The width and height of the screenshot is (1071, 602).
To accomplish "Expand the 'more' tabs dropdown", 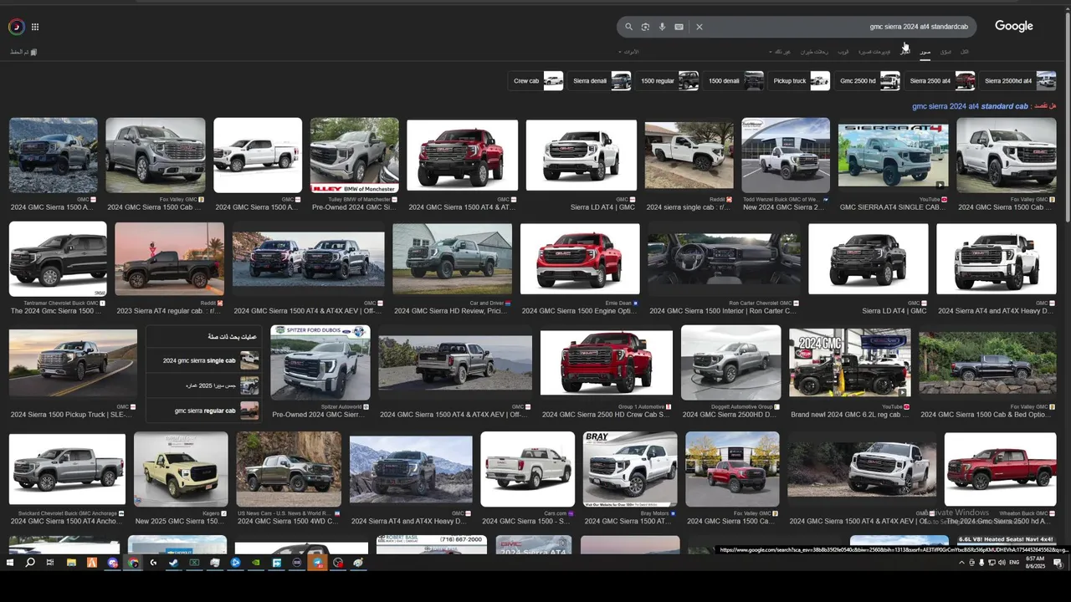I will point(779,52).
